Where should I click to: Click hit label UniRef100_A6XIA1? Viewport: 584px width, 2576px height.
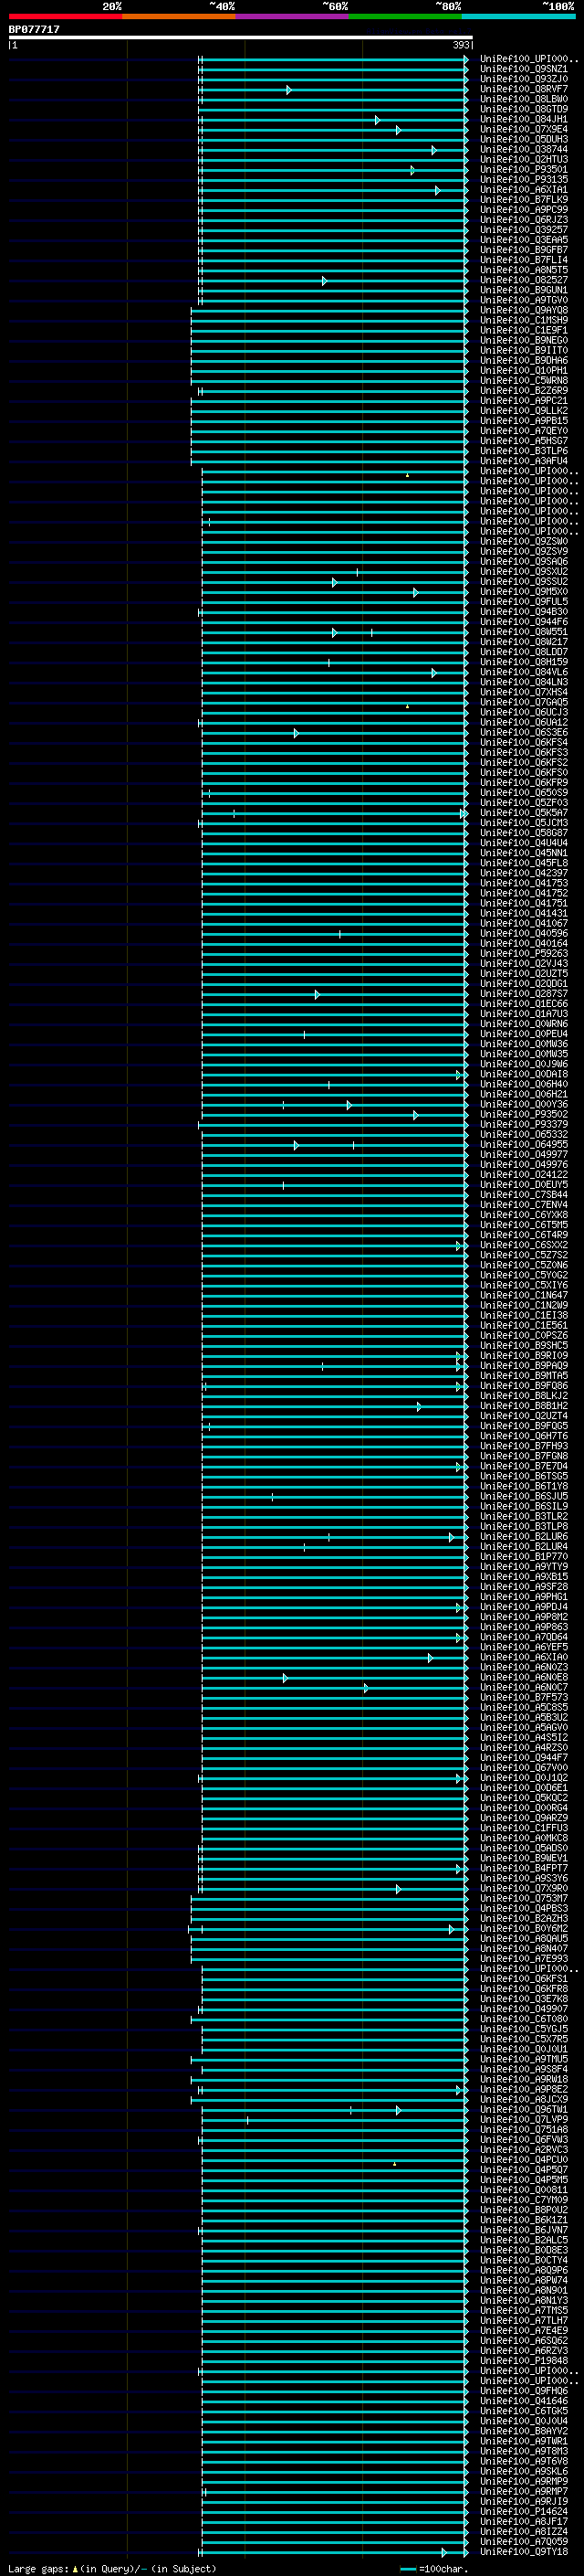pos(524,190)
